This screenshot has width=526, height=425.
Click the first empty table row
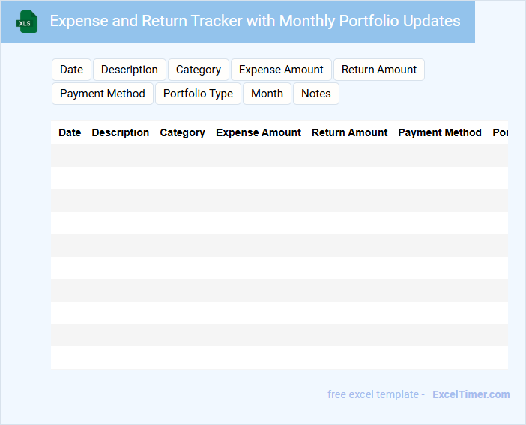point(279,156)
